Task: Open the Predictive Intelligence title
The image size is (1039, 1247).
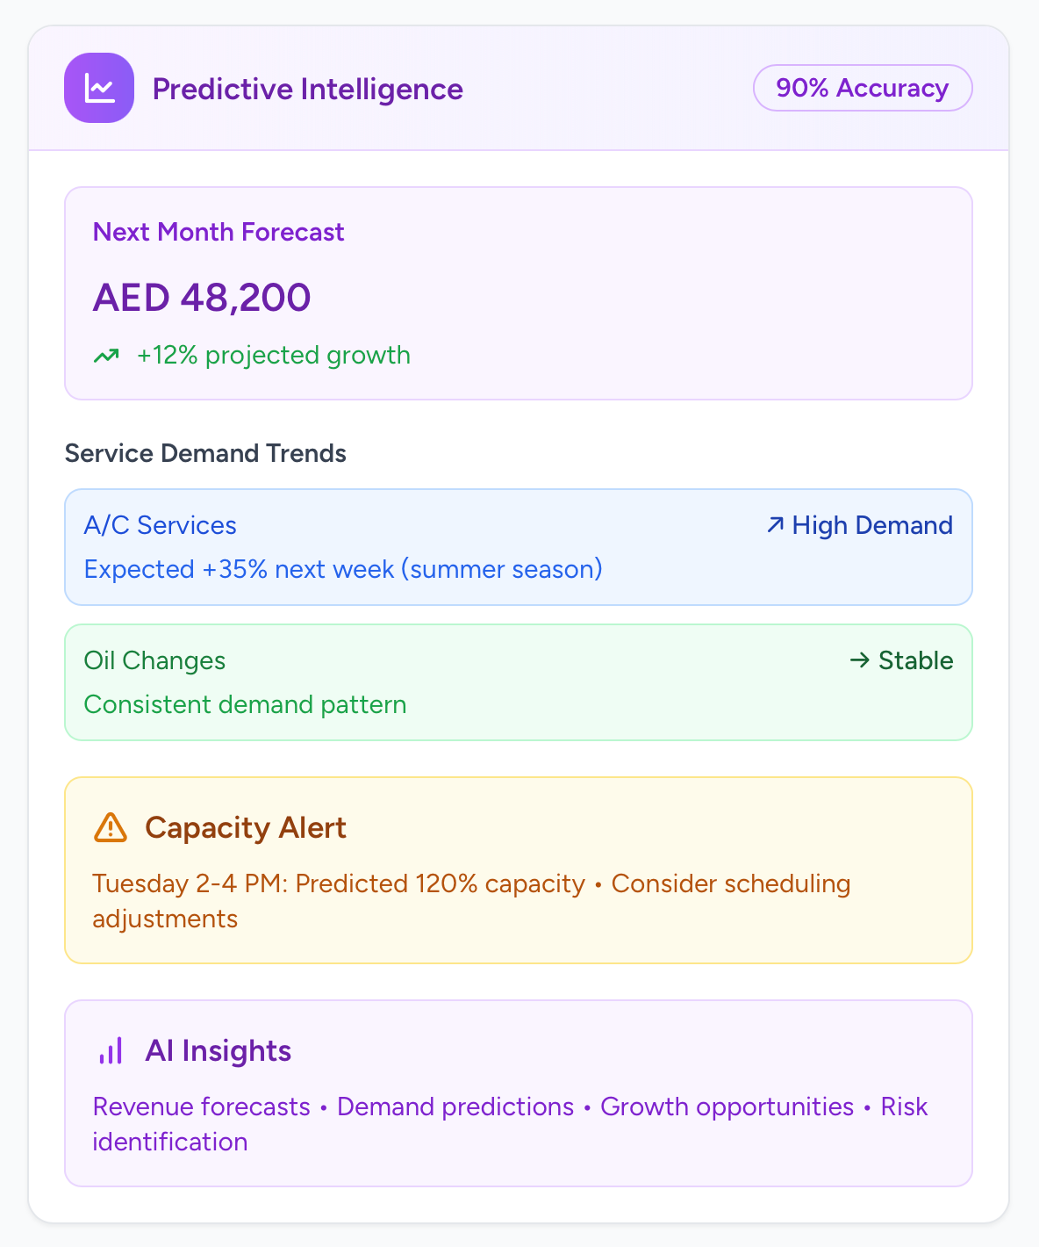Action: pos(308,89)
